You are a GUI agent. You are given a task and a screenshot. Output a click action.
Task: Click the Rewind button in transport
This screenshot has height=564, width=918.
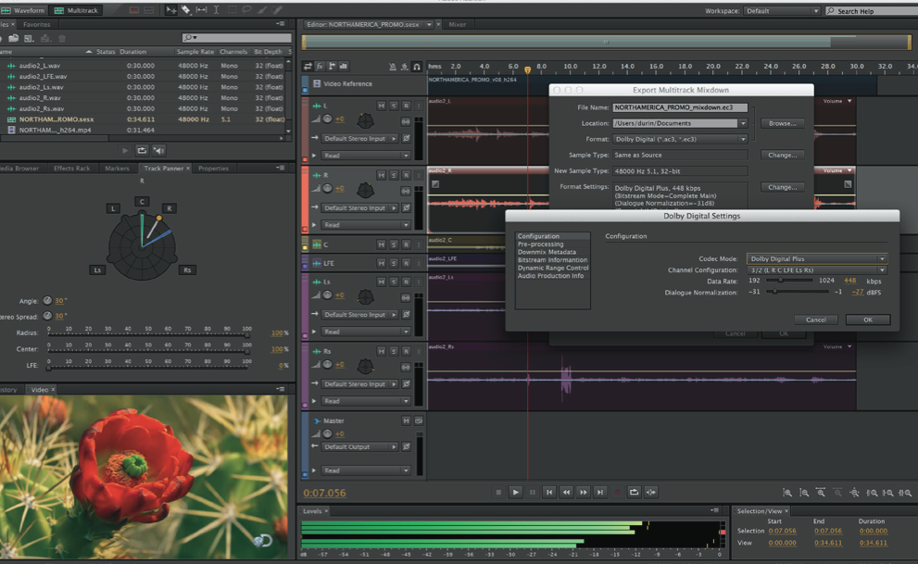[x=566, y=492]
